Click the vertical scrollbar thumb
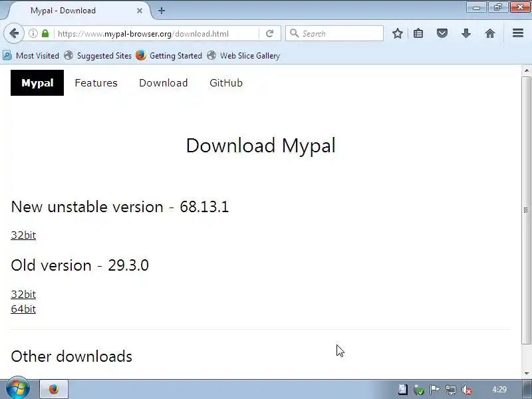The height and width of the screenshot is (399, 532). pos(526,210)
